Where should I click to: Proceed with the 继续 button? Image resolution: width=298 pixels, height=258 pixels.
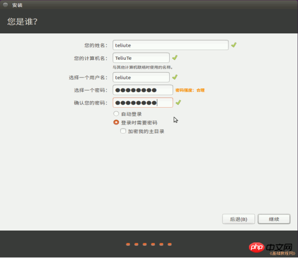(274, 219)
